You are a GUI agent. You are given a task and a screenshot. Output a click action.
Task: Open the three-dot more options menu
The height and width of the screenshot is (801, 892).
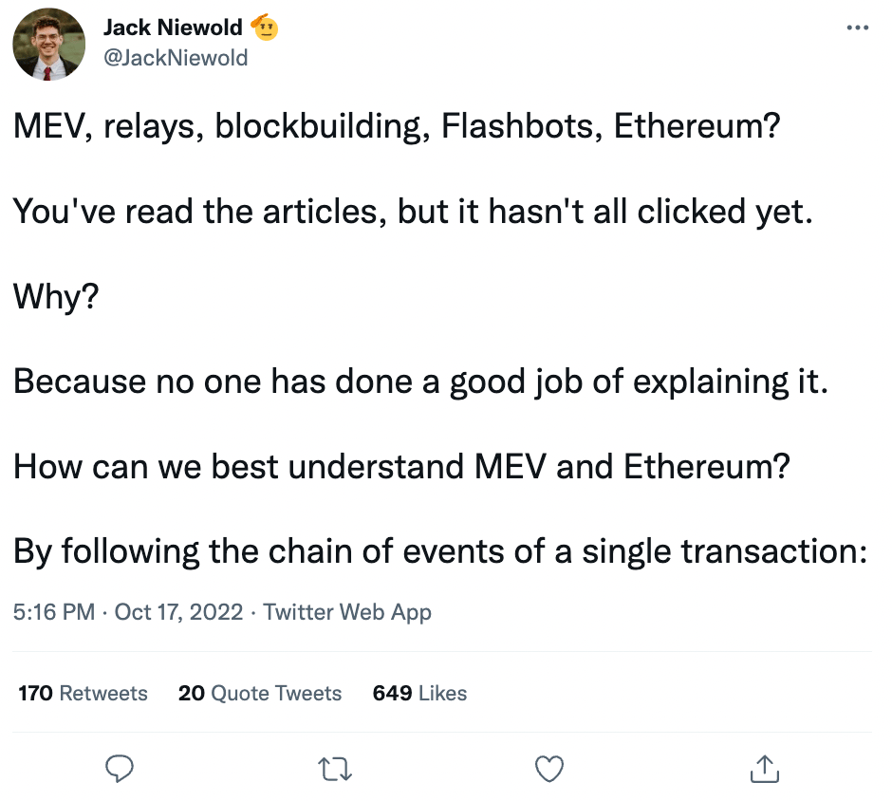click(x=857, y=27)
